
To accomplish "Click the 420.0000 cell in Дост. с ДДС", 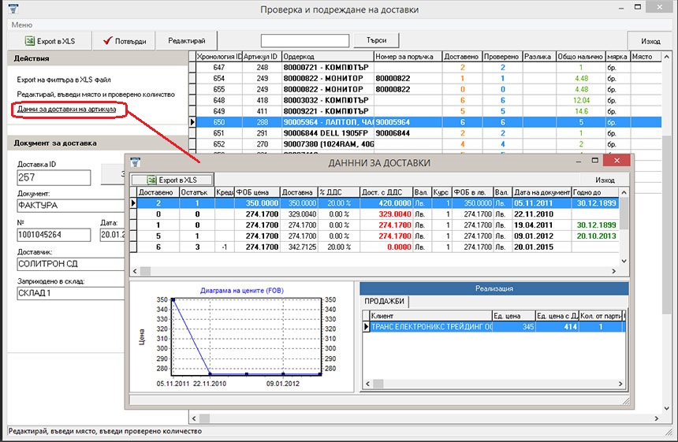I will click(x=386, y=203).
